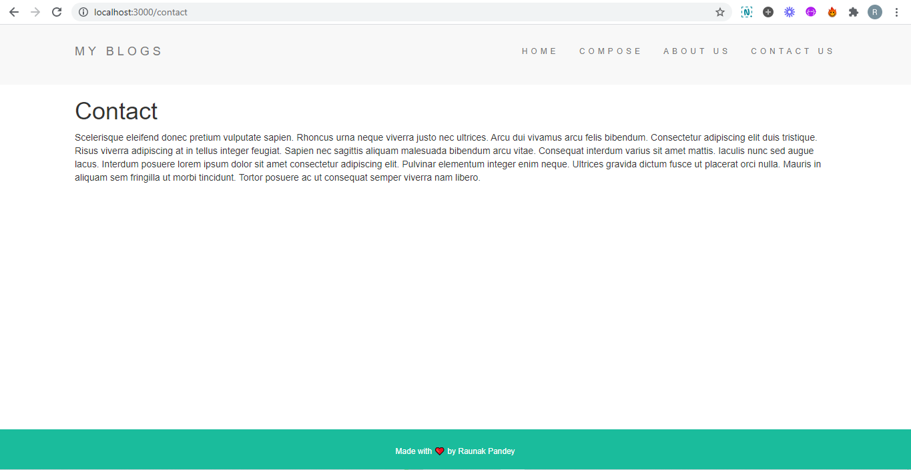Click the address bar showing localhost:3000/contact
Image resolution: width=911 pixels, height=470 pixels.
point(400,12)
